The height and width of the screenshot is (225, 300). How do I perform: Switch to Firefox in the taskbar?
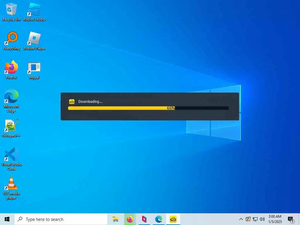tap(130, 219)
